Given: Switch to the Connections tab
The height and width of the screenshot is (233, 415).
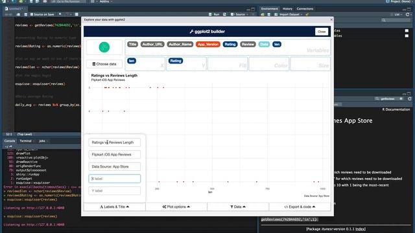Looking at the screenshot, I should [x=305, y=8].
